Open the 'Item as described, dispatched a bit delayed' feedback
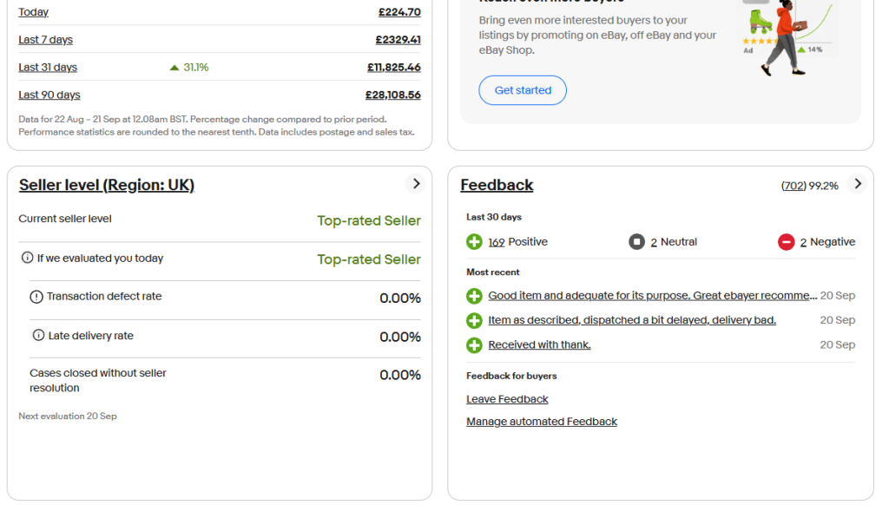889x505 pixels. (x=632, y=320)
